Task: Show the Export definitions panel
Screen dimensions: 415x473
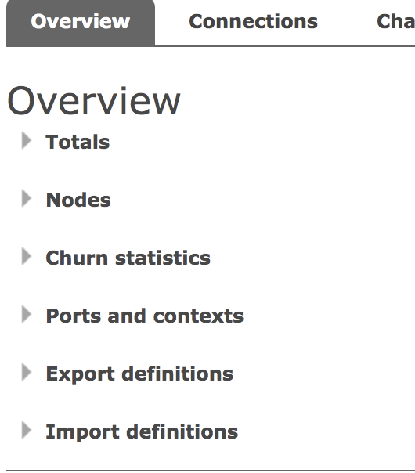Action: pyautogui.click(x=139, y=374)
